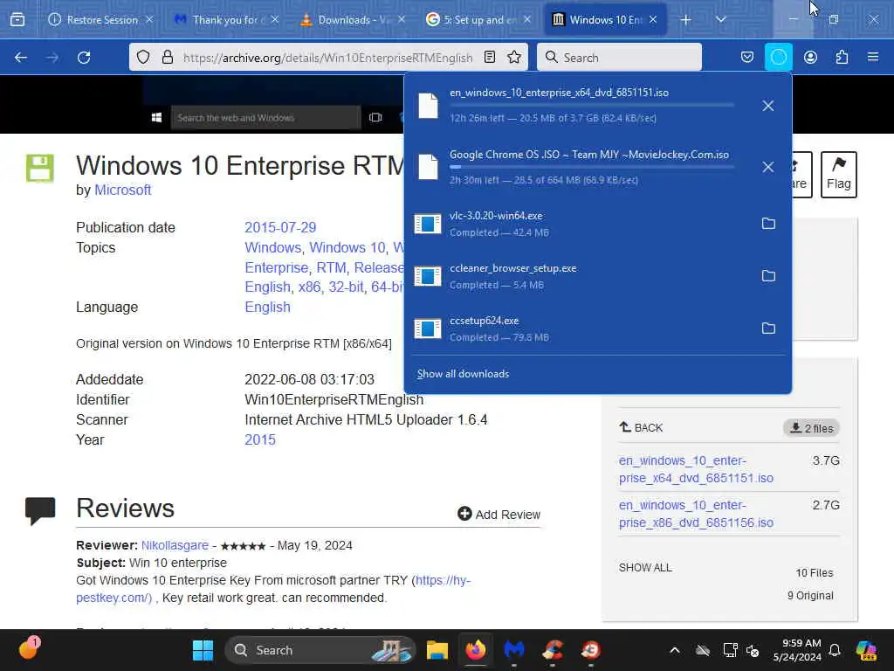
Task: Download en_windows_10_enterprise_x64_dvd_6851151.iso link
Action: click(x=696, y=469)
